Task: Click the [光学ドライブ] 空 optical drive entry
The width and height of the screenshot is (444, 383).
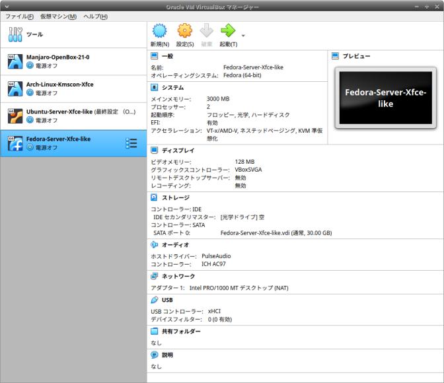Action: click(x=242, y=217)
